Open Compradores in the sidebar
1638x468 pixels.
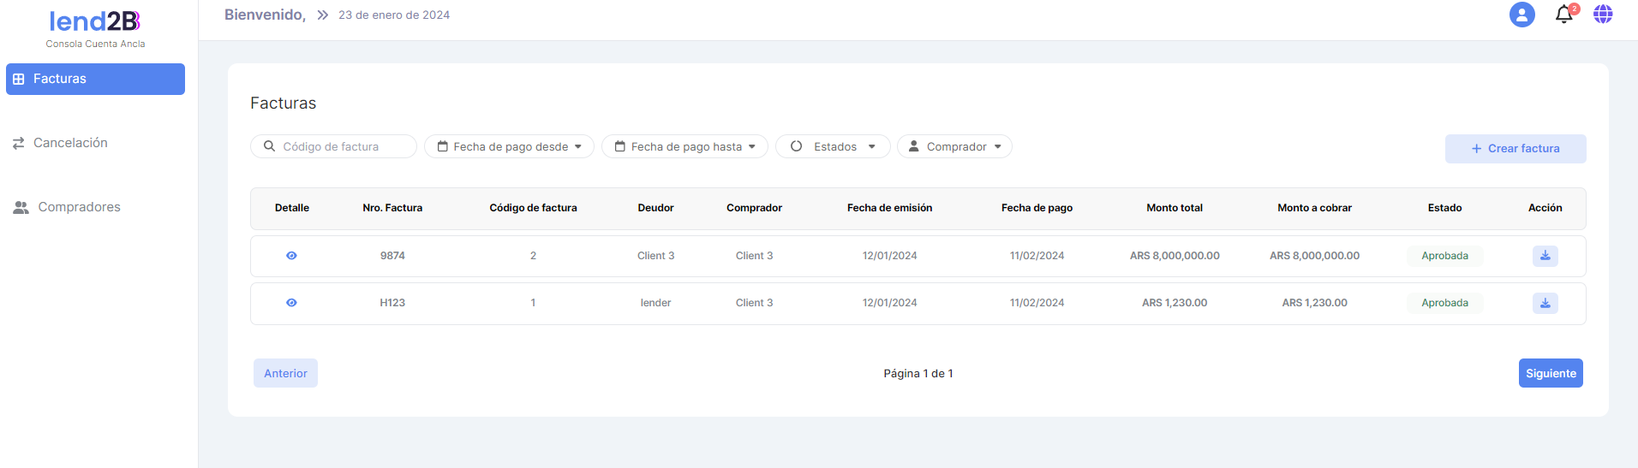pos(79,207)
